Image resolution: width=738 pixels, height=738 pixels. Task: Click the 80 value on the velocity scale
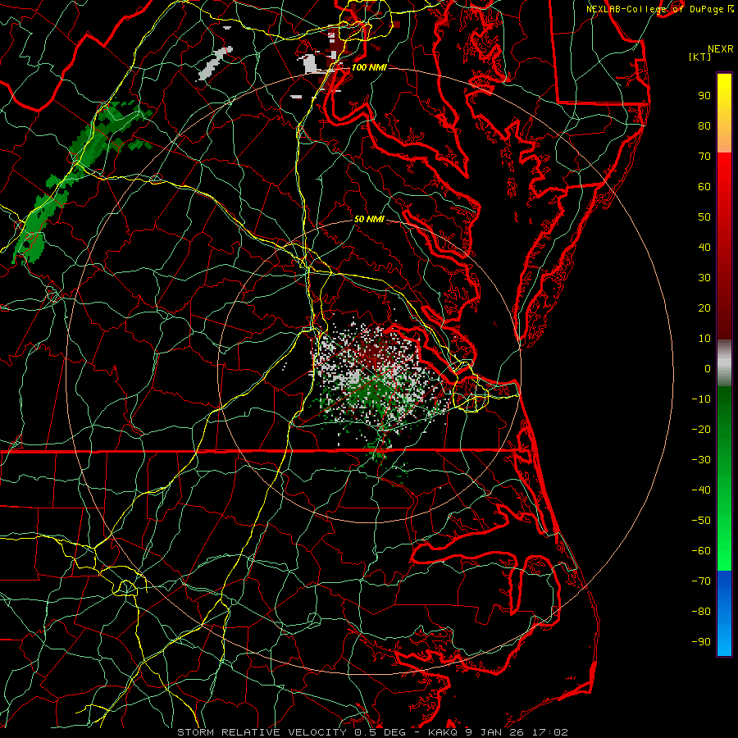pyautogui.click(x=704, y=126)
